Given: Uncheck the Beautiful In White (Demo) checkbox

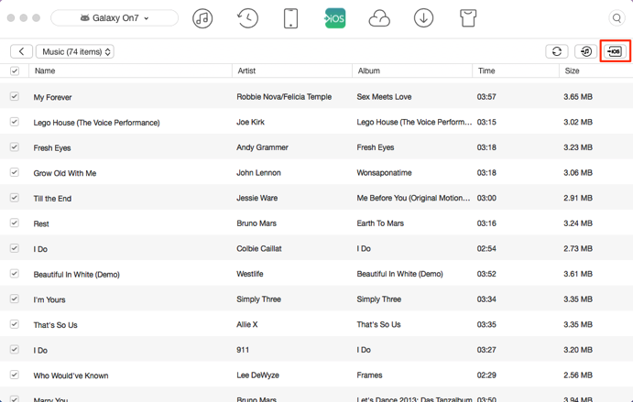Looking at the screenshot, I should point(15,273).
